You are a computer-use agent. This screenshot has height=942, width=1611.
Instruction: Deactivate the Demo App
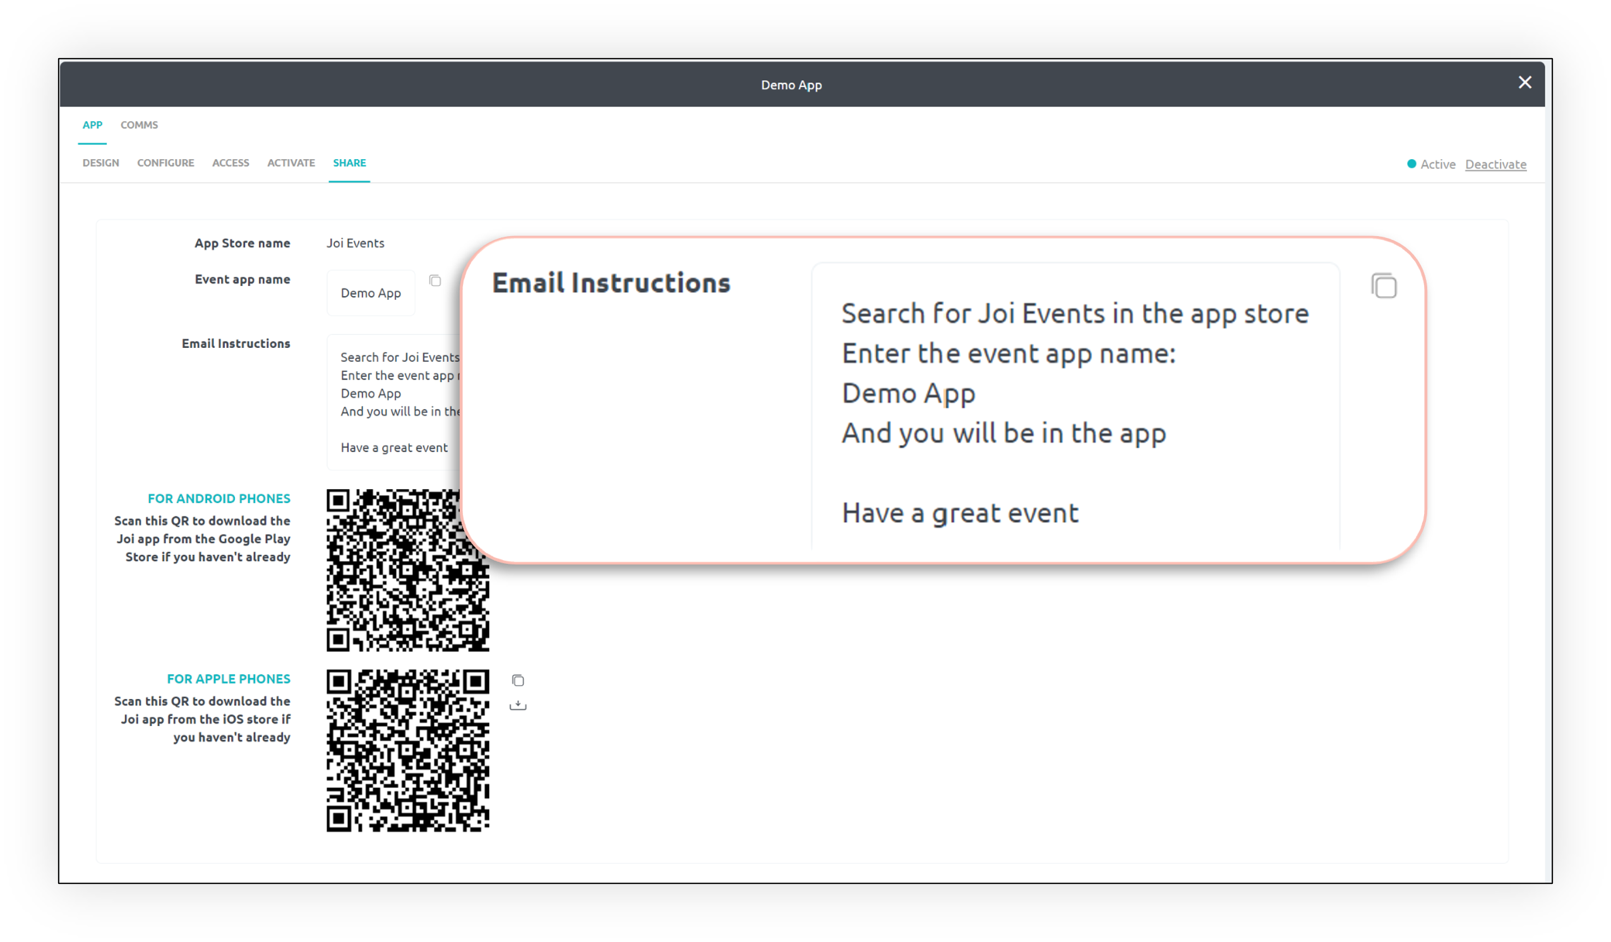click(1496, 164)
